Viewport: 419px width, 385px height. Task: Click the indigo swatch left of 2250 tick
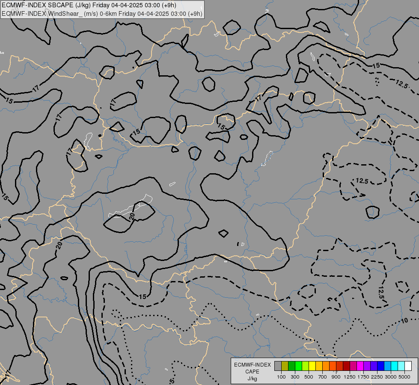pos(374,366)
